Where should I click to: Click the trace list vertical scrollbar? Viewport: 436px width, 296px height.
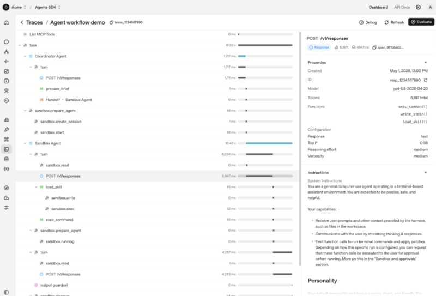300,149
